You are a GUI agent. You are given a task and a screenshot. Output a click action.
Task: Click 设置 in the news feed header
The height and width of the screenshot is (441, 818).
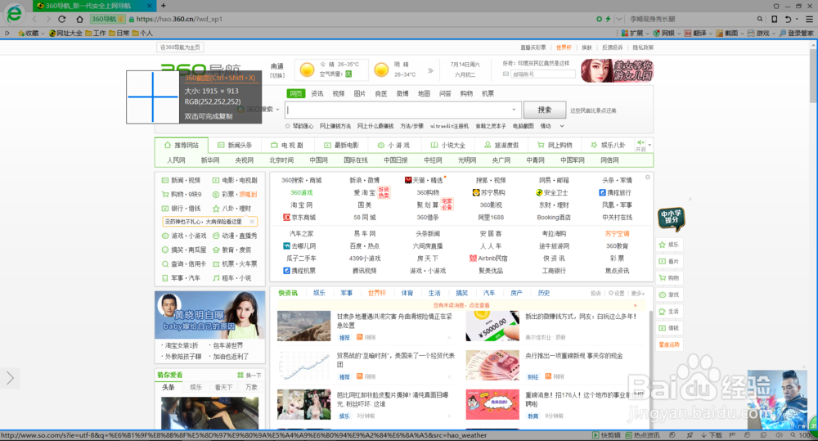(617, 293)
